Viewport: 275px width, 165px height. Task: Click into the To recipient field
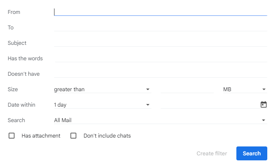tap(160, 27)
